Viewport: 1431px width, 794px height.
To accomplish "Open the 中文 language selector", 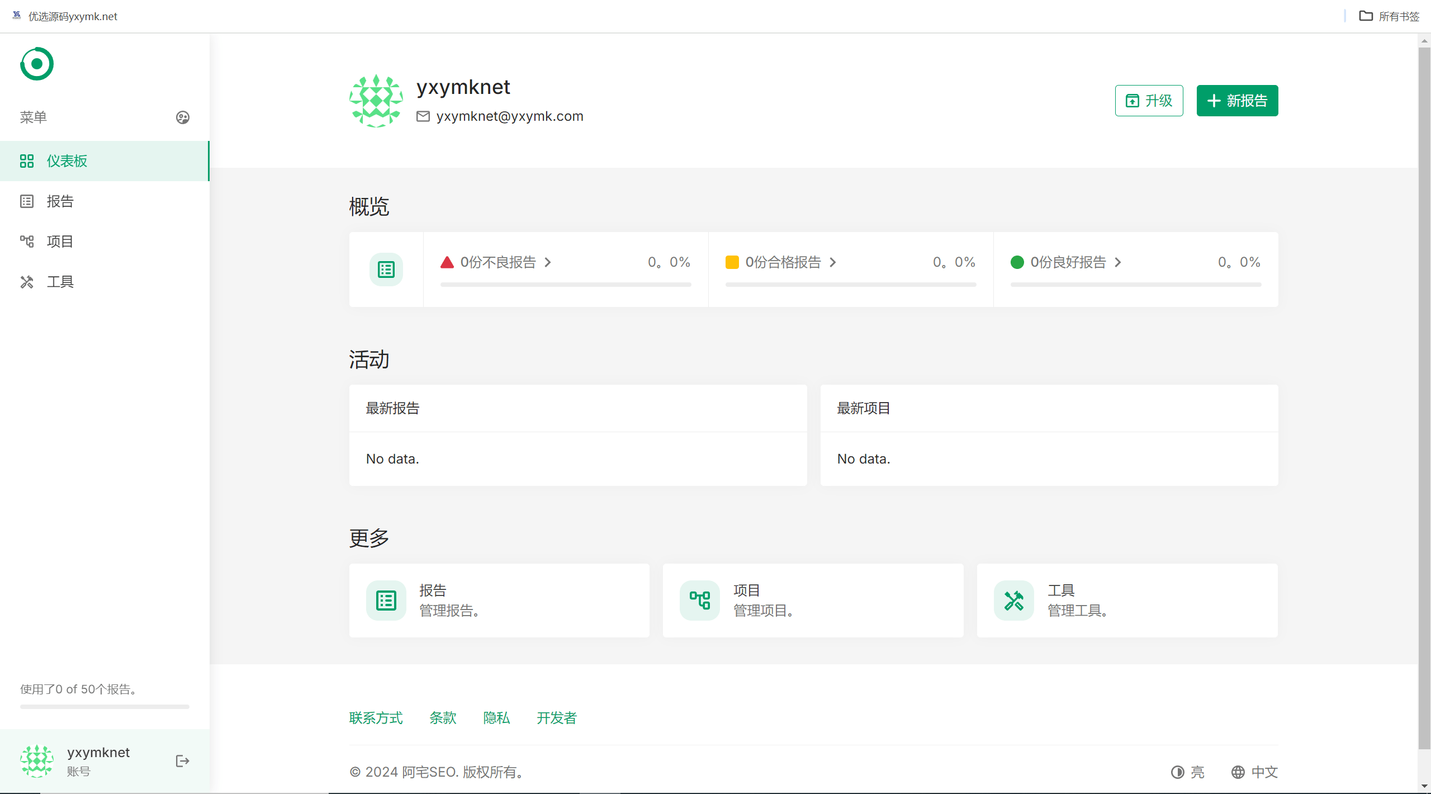I will [x=1255, y=772].
